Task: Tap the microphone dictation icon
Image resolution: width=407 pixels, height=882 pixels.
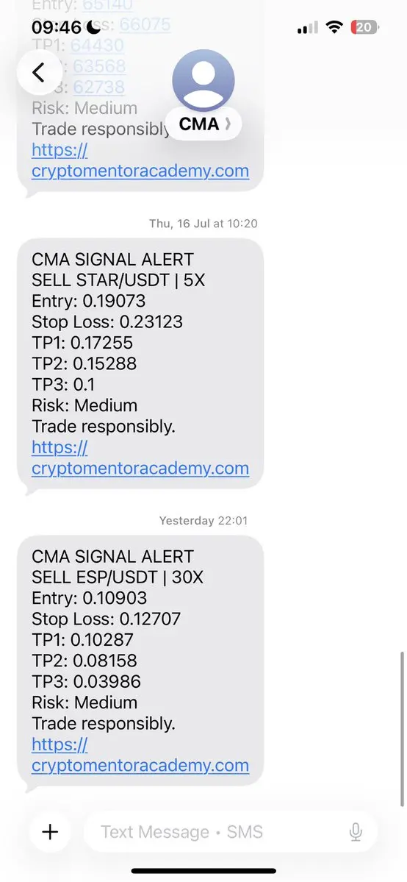Action: tap(356, 832)
